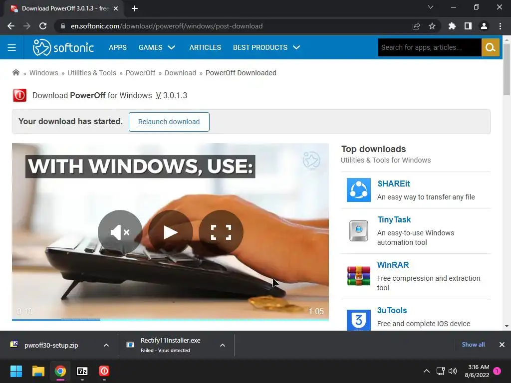511x383 pixels.
Task: Click the SHAREit app icon
Action: (358, 190)
